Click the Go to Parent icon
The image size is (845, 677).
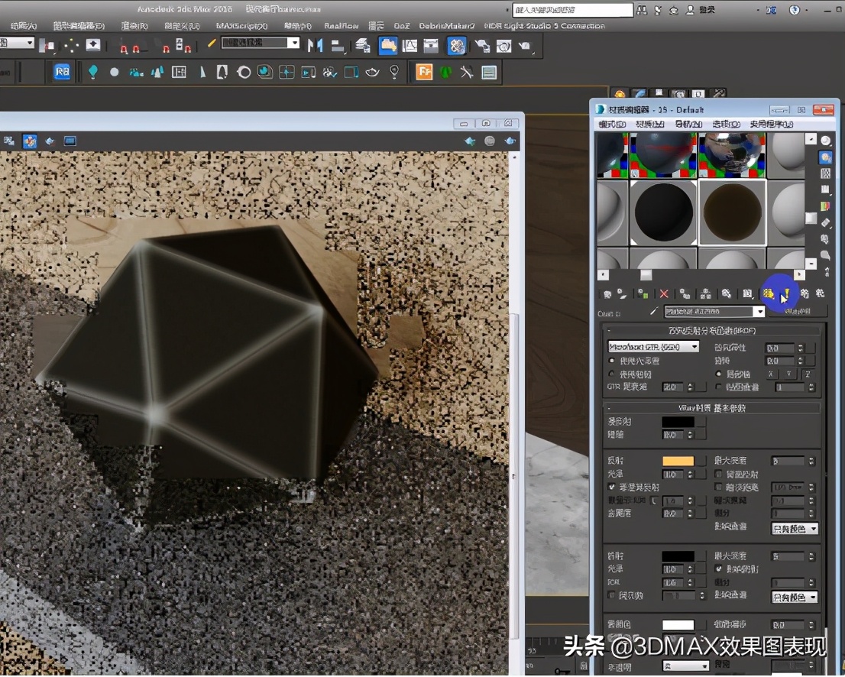pyautogui.click(x=805, y=293)
